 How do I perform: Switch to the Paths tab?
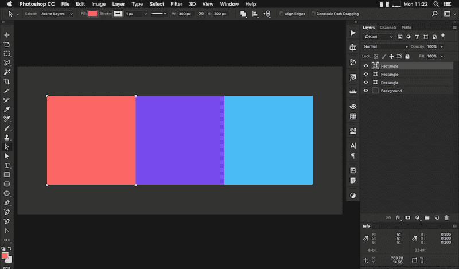(406, 27)
